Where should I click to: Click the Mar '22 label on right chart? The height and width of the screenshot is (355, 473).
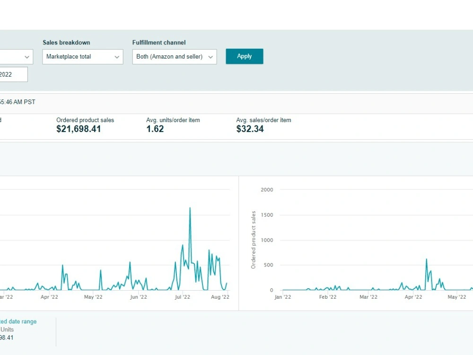click(368, 297)
